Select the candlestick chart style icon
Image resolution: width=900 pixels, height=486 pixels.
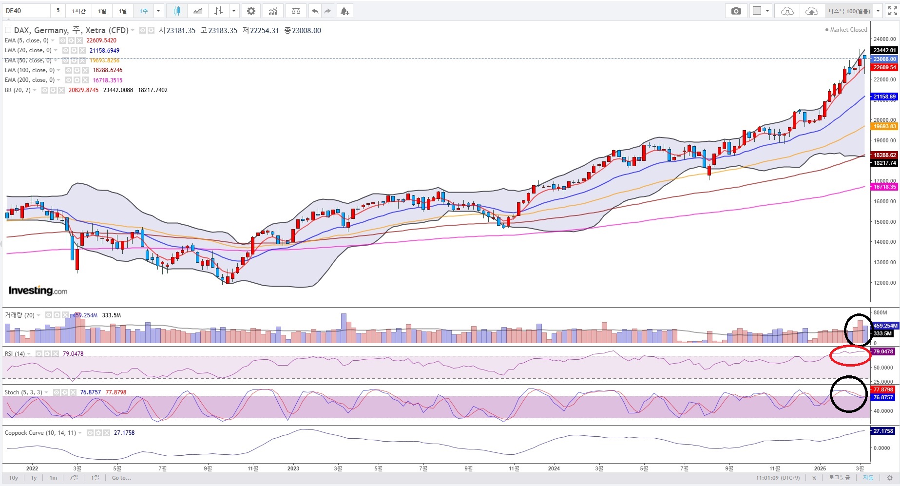point(176,11)
